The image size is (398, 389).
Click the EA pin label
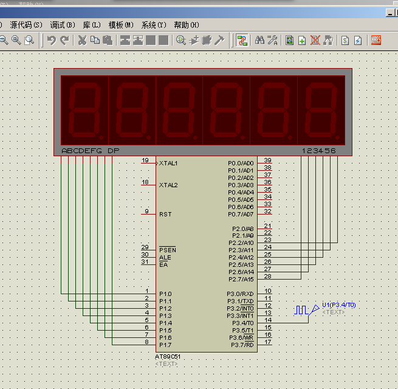point(163,264)
